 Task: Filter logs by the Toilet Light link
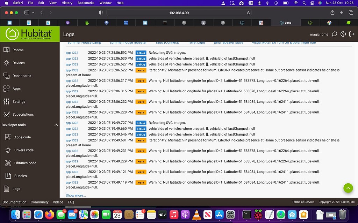coord(196,42)
